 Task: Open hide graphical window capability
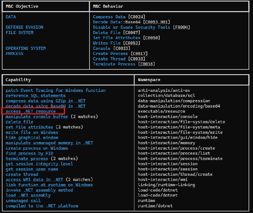pyautogui.click(x=32, y=138)
